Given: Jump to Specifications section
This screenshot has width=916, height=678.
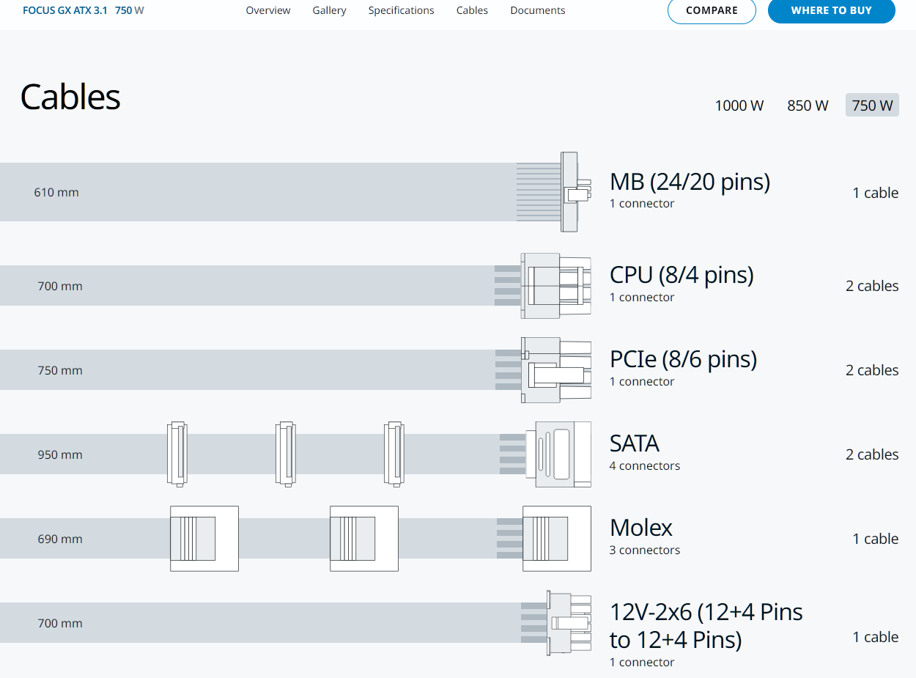Looking at the screenshot, I should pyautogui.click(x=401, y=10).
